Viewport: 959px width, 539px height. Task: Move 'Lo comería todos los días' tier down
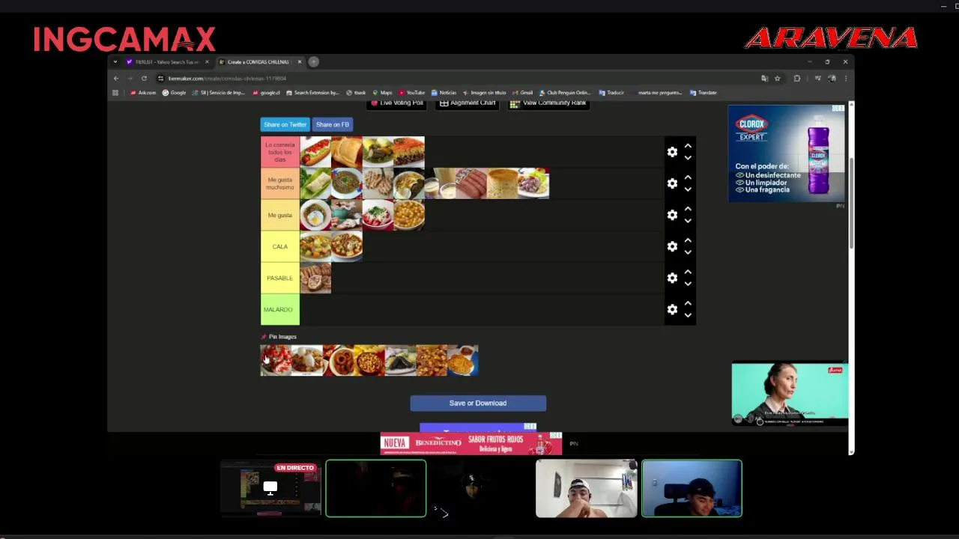click(x=688, y=158)
